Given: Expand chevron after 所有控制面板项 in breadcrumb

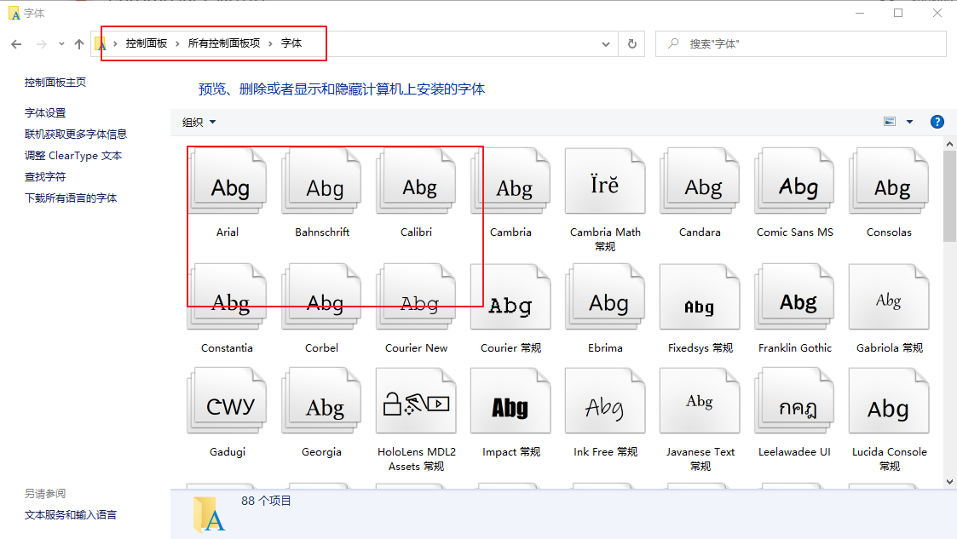Looking at the screenshot, I should pos(270,44).
